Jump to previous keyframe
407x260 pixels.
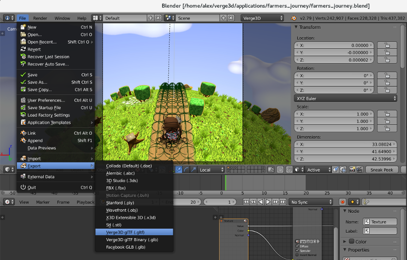point(253,202)
